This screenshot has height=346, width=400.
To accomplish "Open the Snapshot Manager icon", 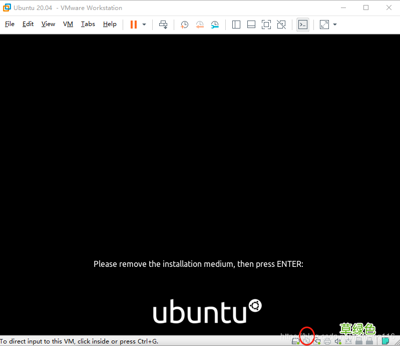I will click(215, 25).
